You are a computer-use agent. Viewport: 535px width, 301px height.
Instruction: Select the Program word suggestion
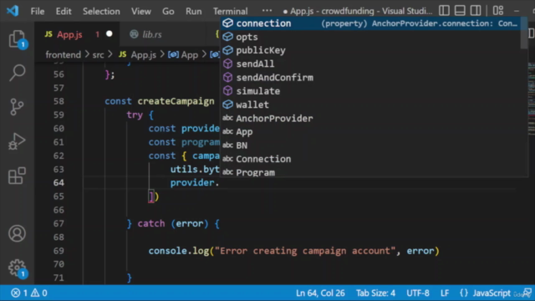click(x=370, y=171)
